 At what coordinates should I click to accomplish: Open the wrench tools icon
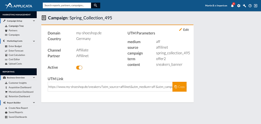click(x=244, y=6)
